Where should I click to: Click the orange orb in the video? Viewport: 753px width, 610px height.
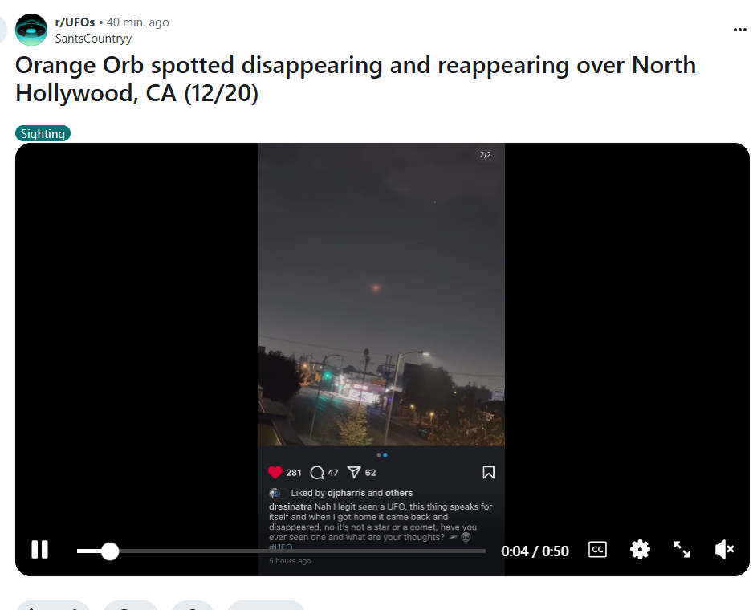click(x=376, y=287)
